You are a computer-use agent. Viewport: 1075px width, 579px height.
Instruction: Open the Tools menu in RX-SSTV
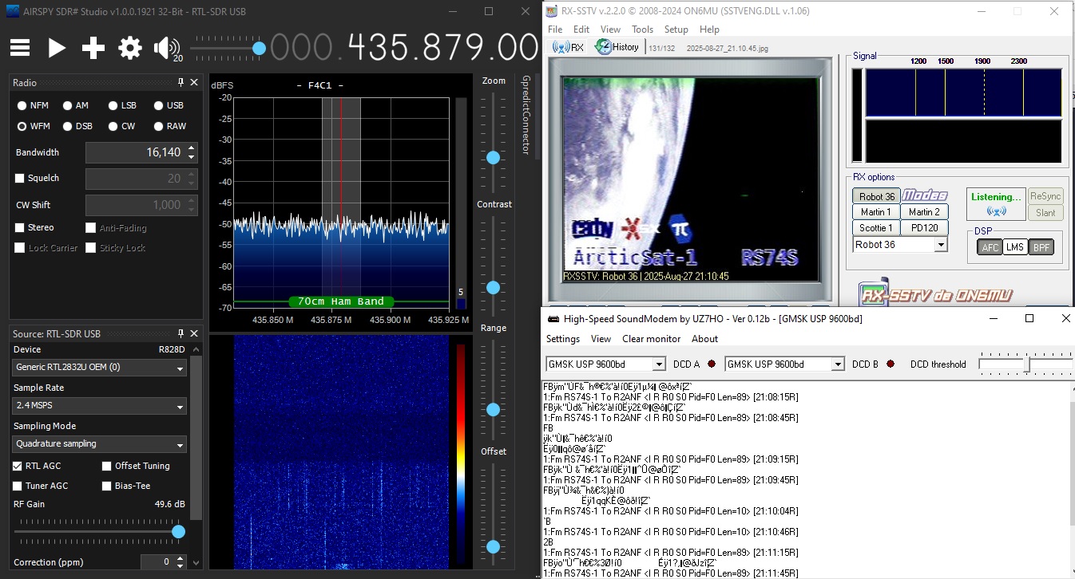point(642,30)
